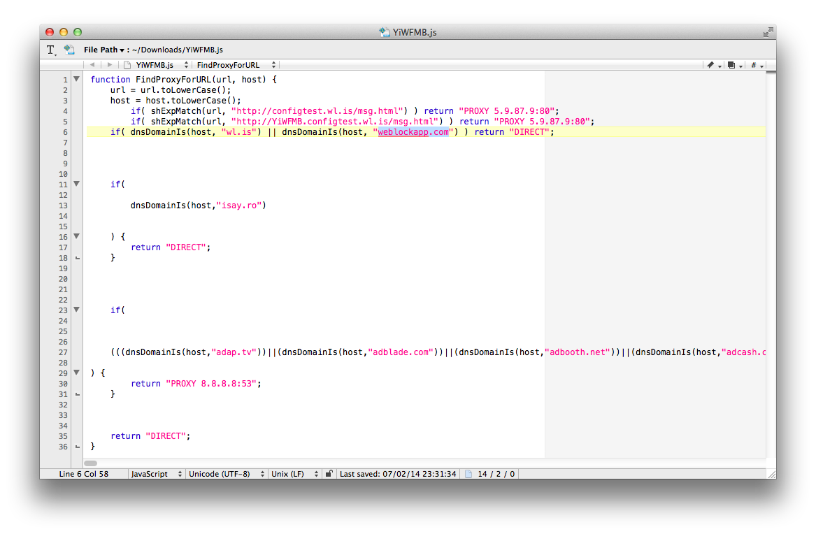Enter full screen using title bar arrows
Screen dimensions: 816x534
pos(768,32)
